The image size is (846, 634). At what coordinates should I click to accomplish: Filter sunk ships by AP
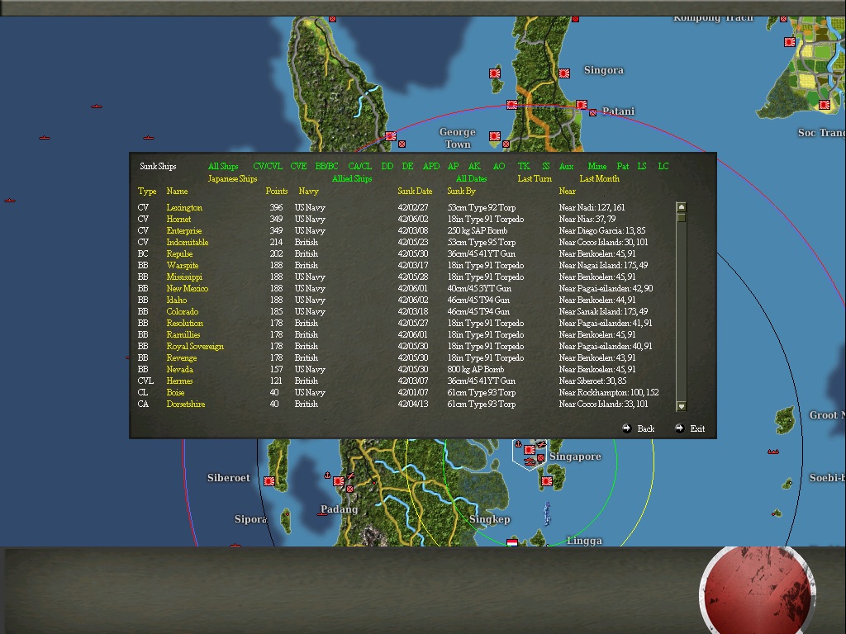pos(454,166)
